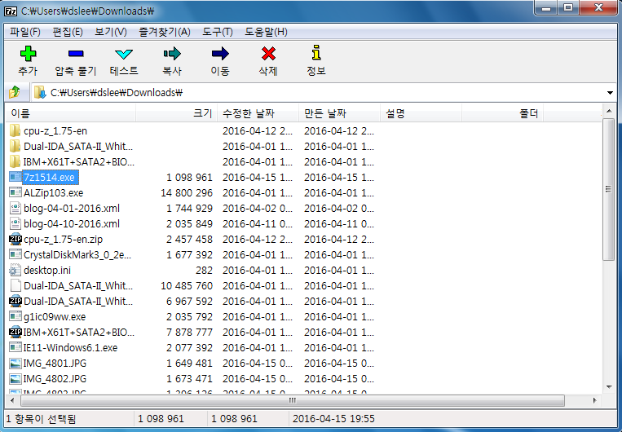Sort files by 크기 column header

(x=202, y=113)
